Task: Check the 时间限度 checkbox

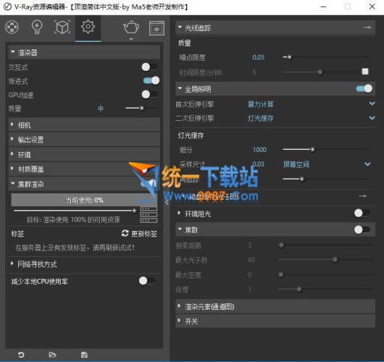Action: tap(365, 72)
